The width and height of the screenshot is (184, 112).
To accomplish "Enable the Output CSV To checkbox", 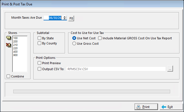I will [x=40, y=69].
